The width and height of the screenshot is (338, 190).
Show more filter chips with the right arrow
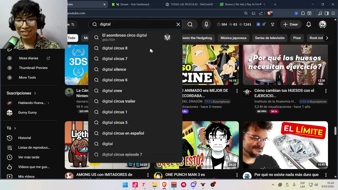pyautogui.click(x=327, y=38)
